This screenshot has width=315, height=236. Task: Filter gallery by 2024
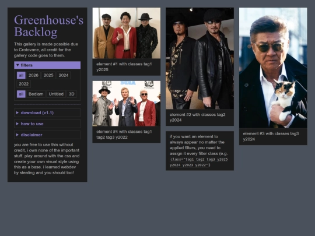pyautogui.click(x=64, y=75)
